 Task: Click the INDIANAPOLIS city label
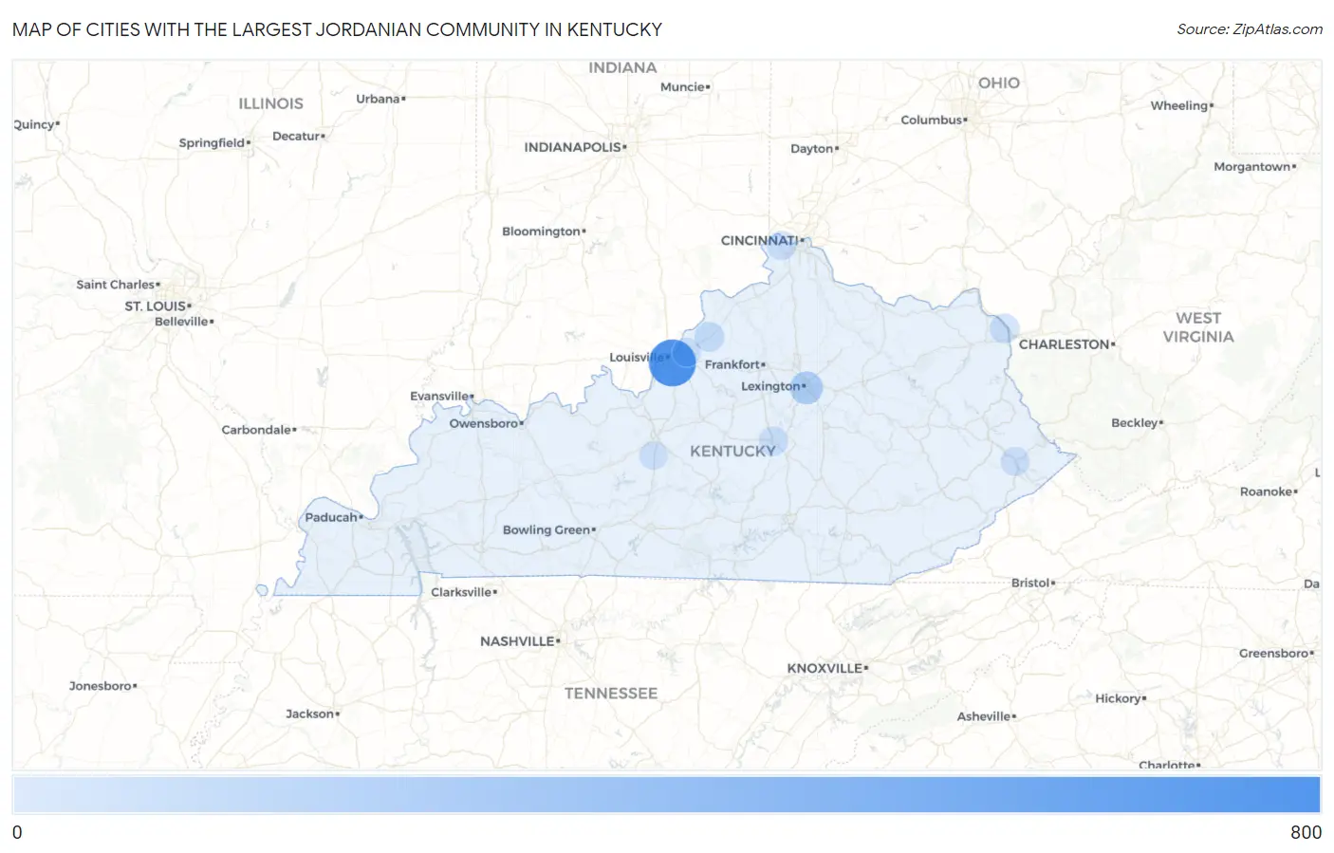[575, 147]
